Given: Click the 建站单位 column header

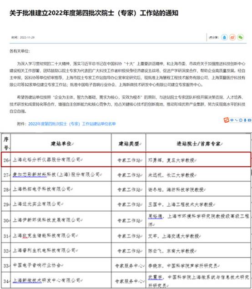Looking at the screenshot, I should tap(61, 144).
